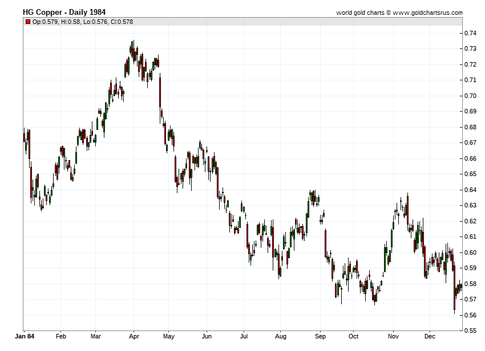The height and width of the screenshot is (351, 485).
Task: Click the 'Jan 84' x-axis label
Action: [25, 336]
